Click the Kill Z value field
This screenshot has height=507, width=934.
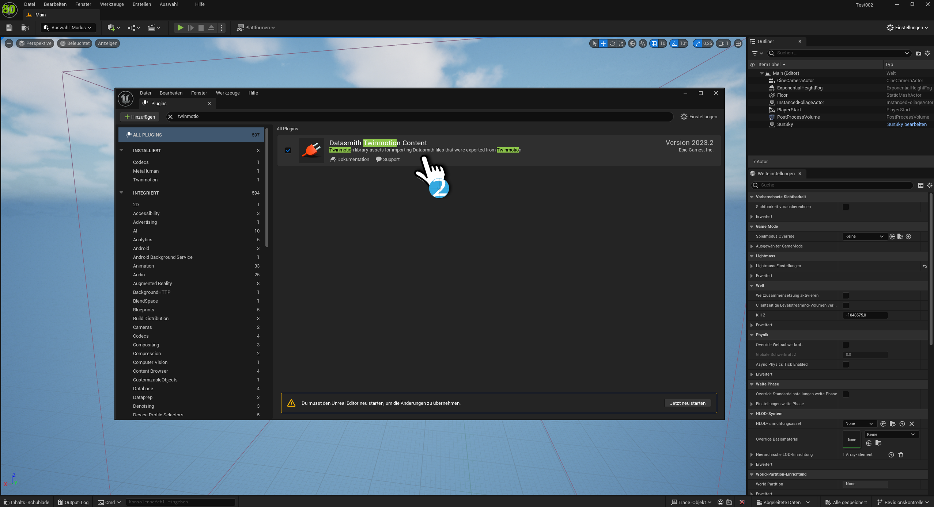(865, 315)
